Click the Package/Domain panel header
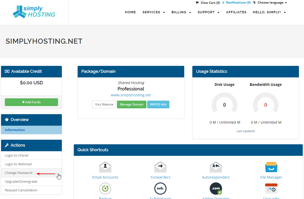The width and height of the screenshot is (304, 199). point(131,72)
